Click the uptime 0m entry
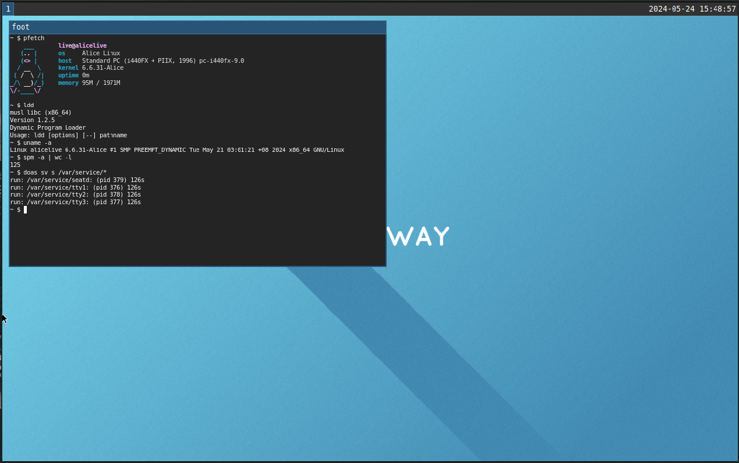This screenshot has width=739, height=463. coord(74,76)
